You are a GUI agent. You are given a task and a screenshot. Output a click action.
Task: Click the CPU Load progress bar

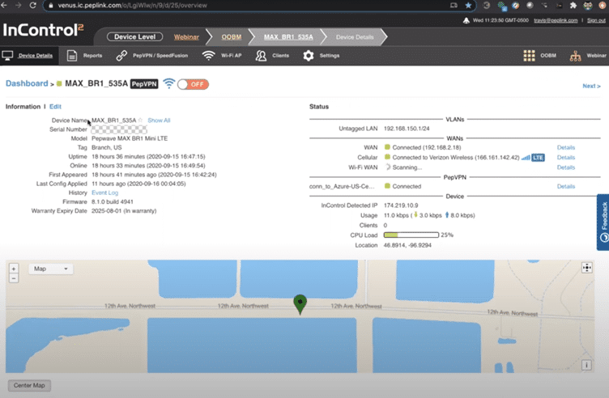point(411,235)
